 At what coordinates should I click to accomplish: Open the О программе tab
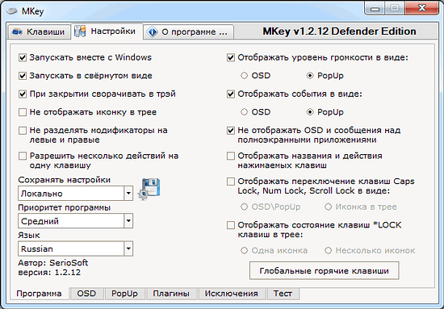[x=189, y=32]
